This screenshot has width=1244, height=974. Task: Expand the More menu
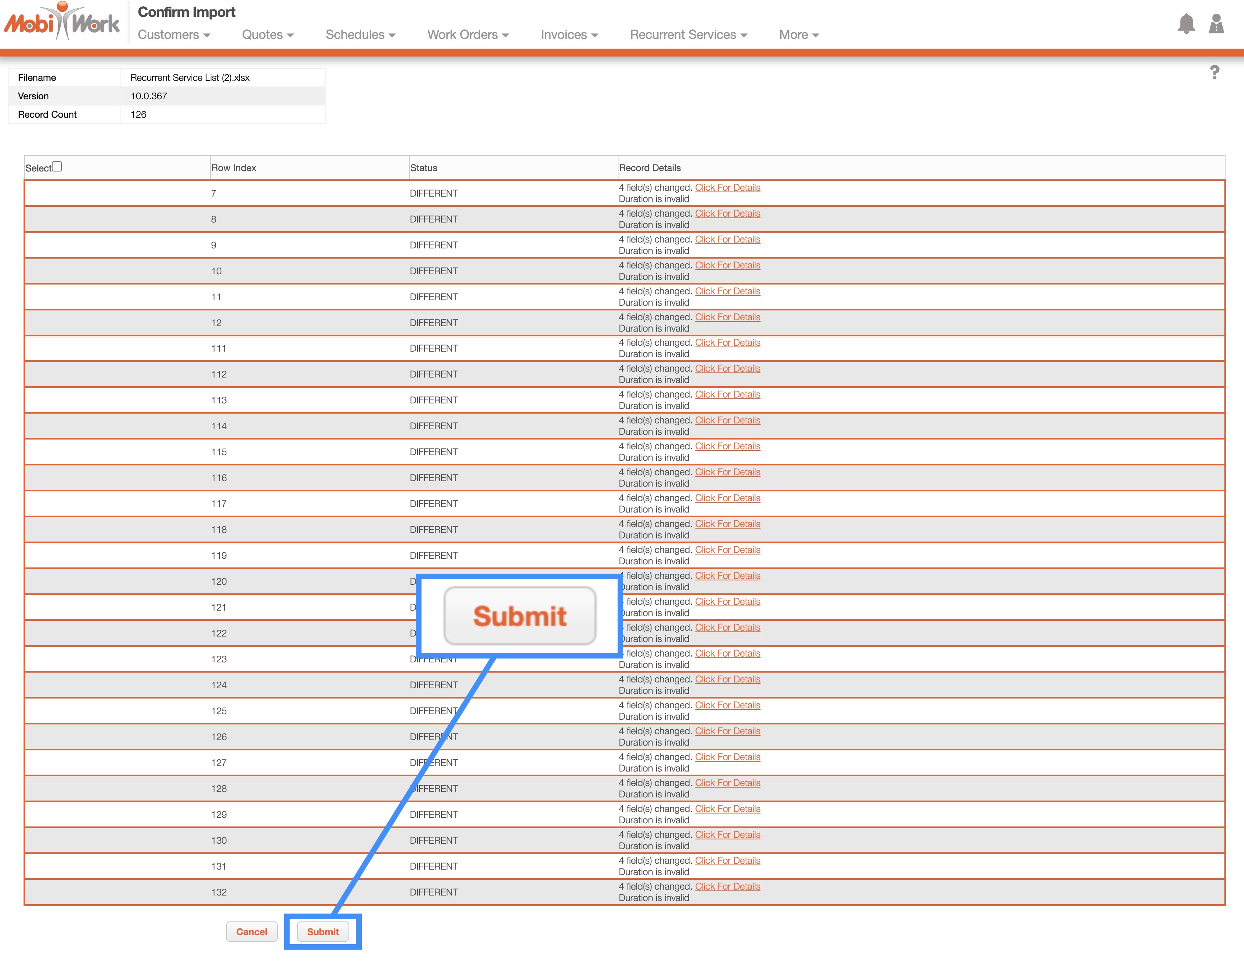click(799, 35)
